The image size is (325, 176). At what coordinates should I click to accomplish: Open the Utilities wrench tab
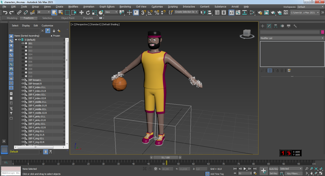295,26
